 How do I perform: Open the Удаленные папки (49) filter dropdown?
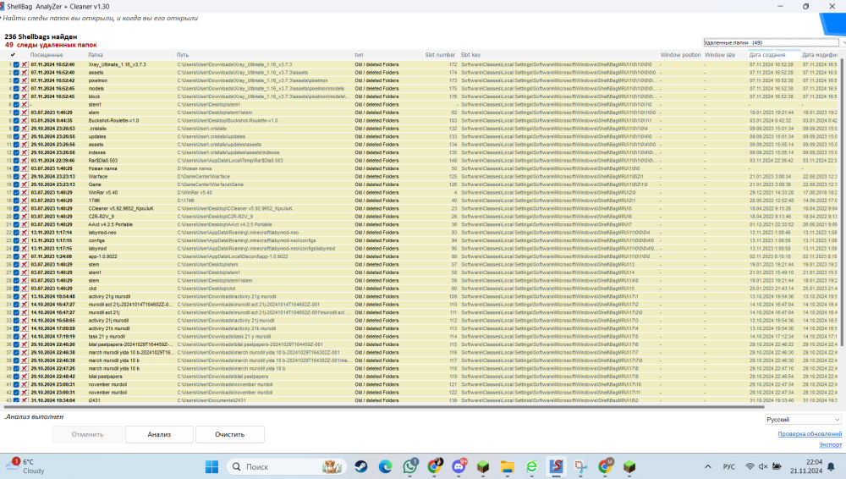pos(774,42)
